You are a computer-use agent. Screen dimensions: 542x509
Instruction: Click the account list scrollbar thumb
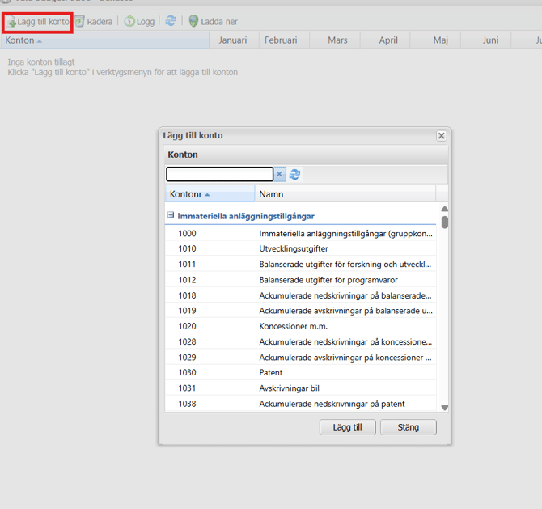tap(445, 222)
